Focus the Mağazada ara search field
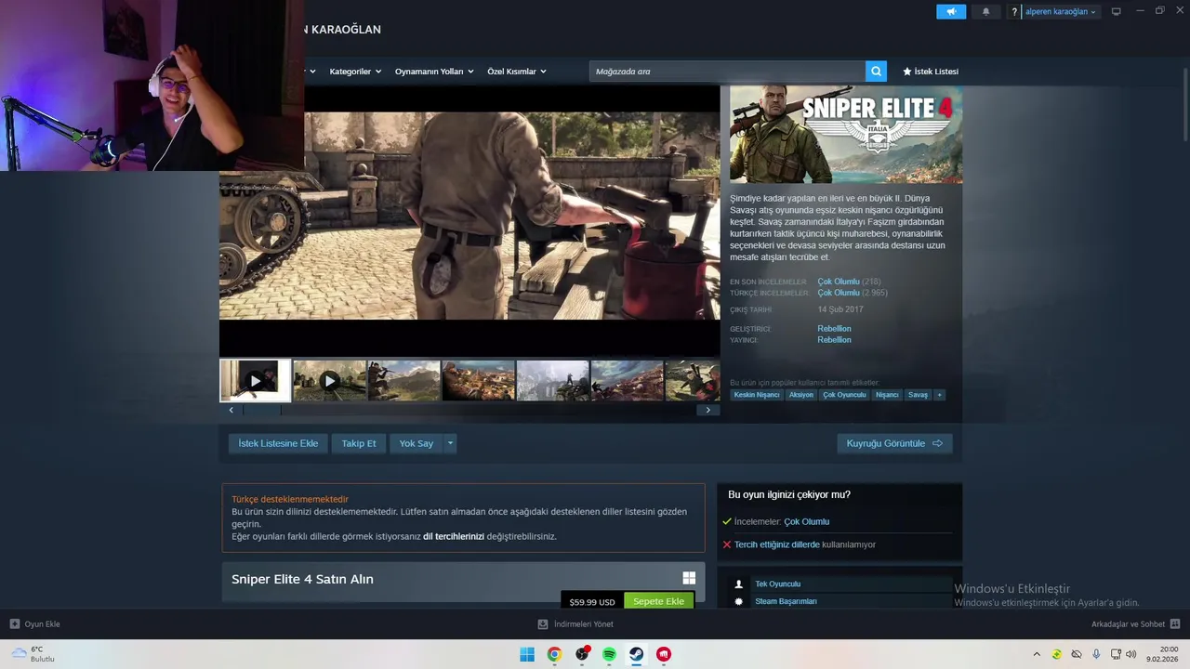This screenshot has height=669, width=1190. [727, 72]
